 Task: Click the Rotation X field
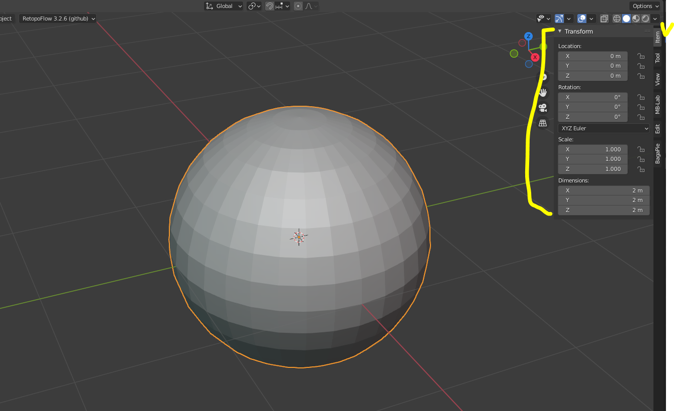pos(593,97)
